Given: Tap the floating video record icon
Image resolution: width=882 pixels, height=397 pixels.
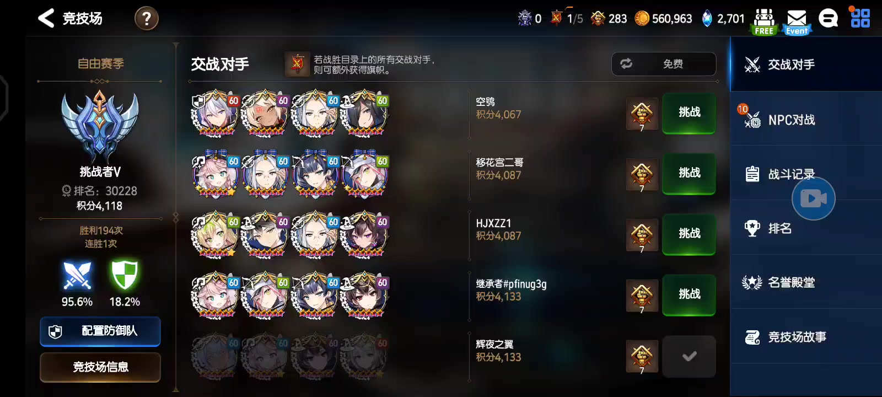Looking at the screenshot, I should point(814,198).
